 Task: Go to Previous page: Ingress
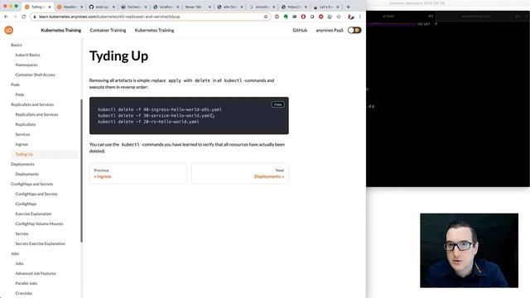pyautogui.click(x=138, y=174)
